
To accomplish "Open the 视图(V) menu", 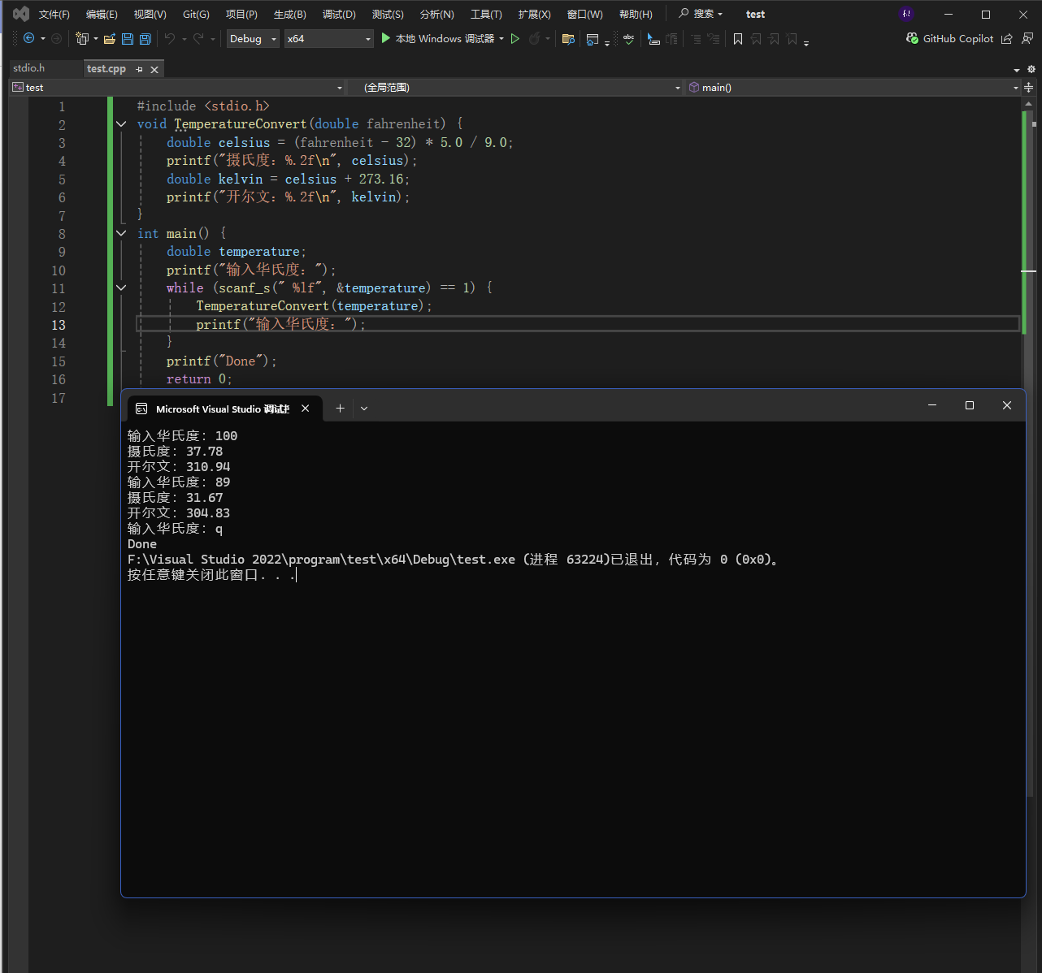I will 150,14.
